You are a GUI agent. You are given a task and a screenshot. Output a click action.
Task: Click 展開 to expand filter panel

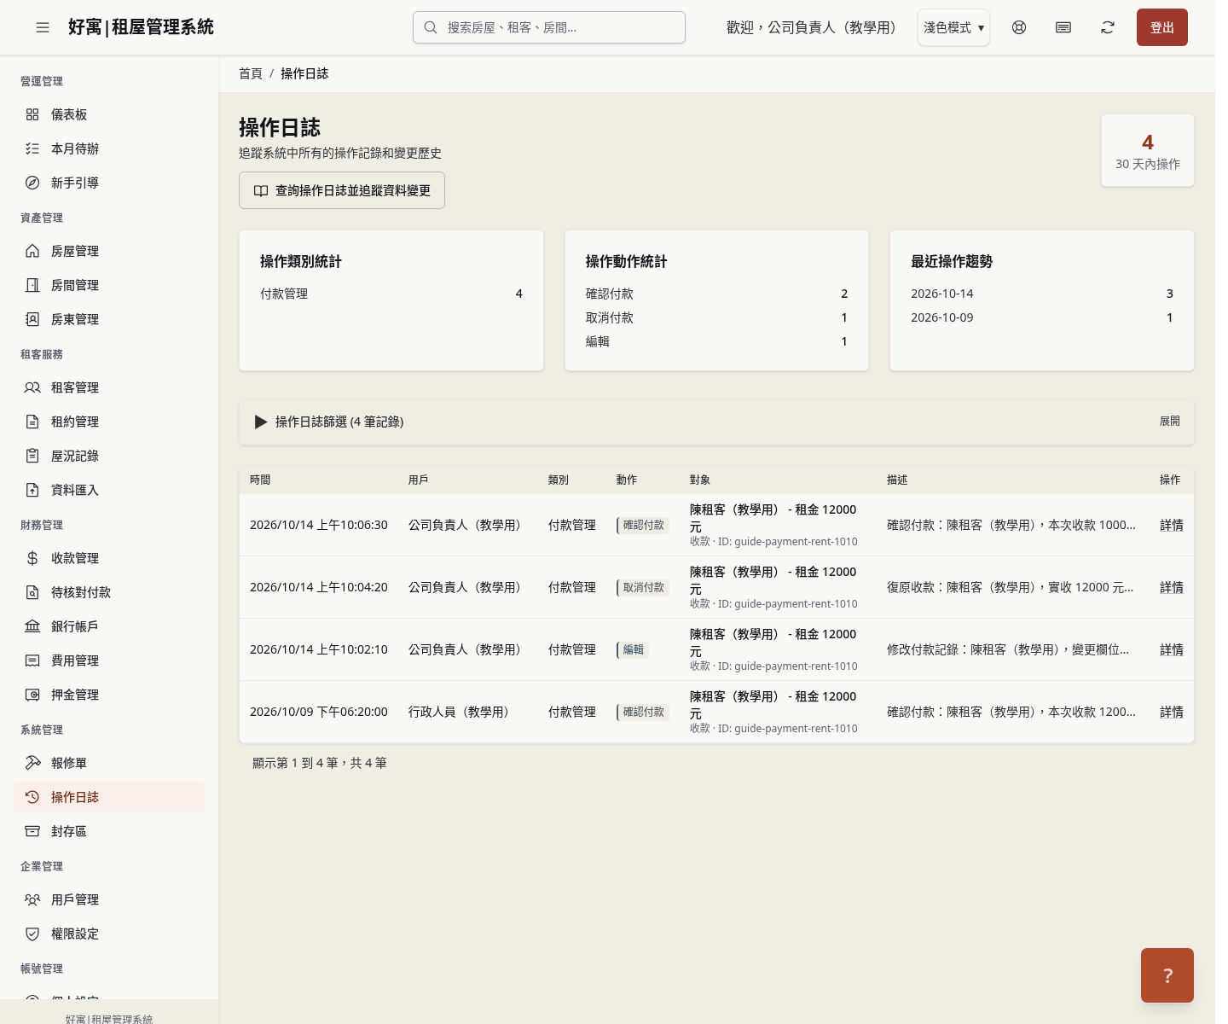coord(1170,422)
